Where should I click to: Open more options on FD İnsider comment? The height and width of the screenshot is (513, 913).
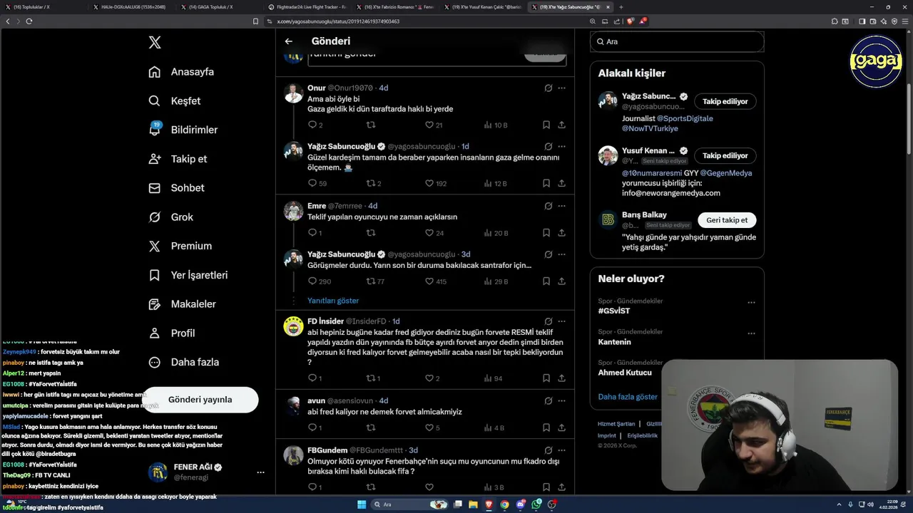pyautogui.click(x=562, y=321)
